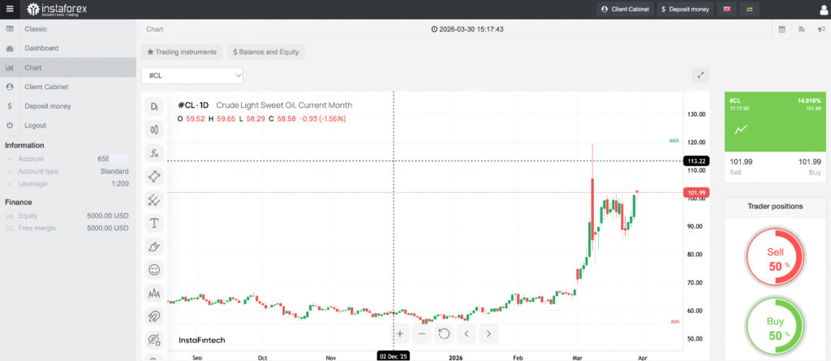Click the Trader positions heading
Viewport: 831px width, 361px height.
click(775, 206)
